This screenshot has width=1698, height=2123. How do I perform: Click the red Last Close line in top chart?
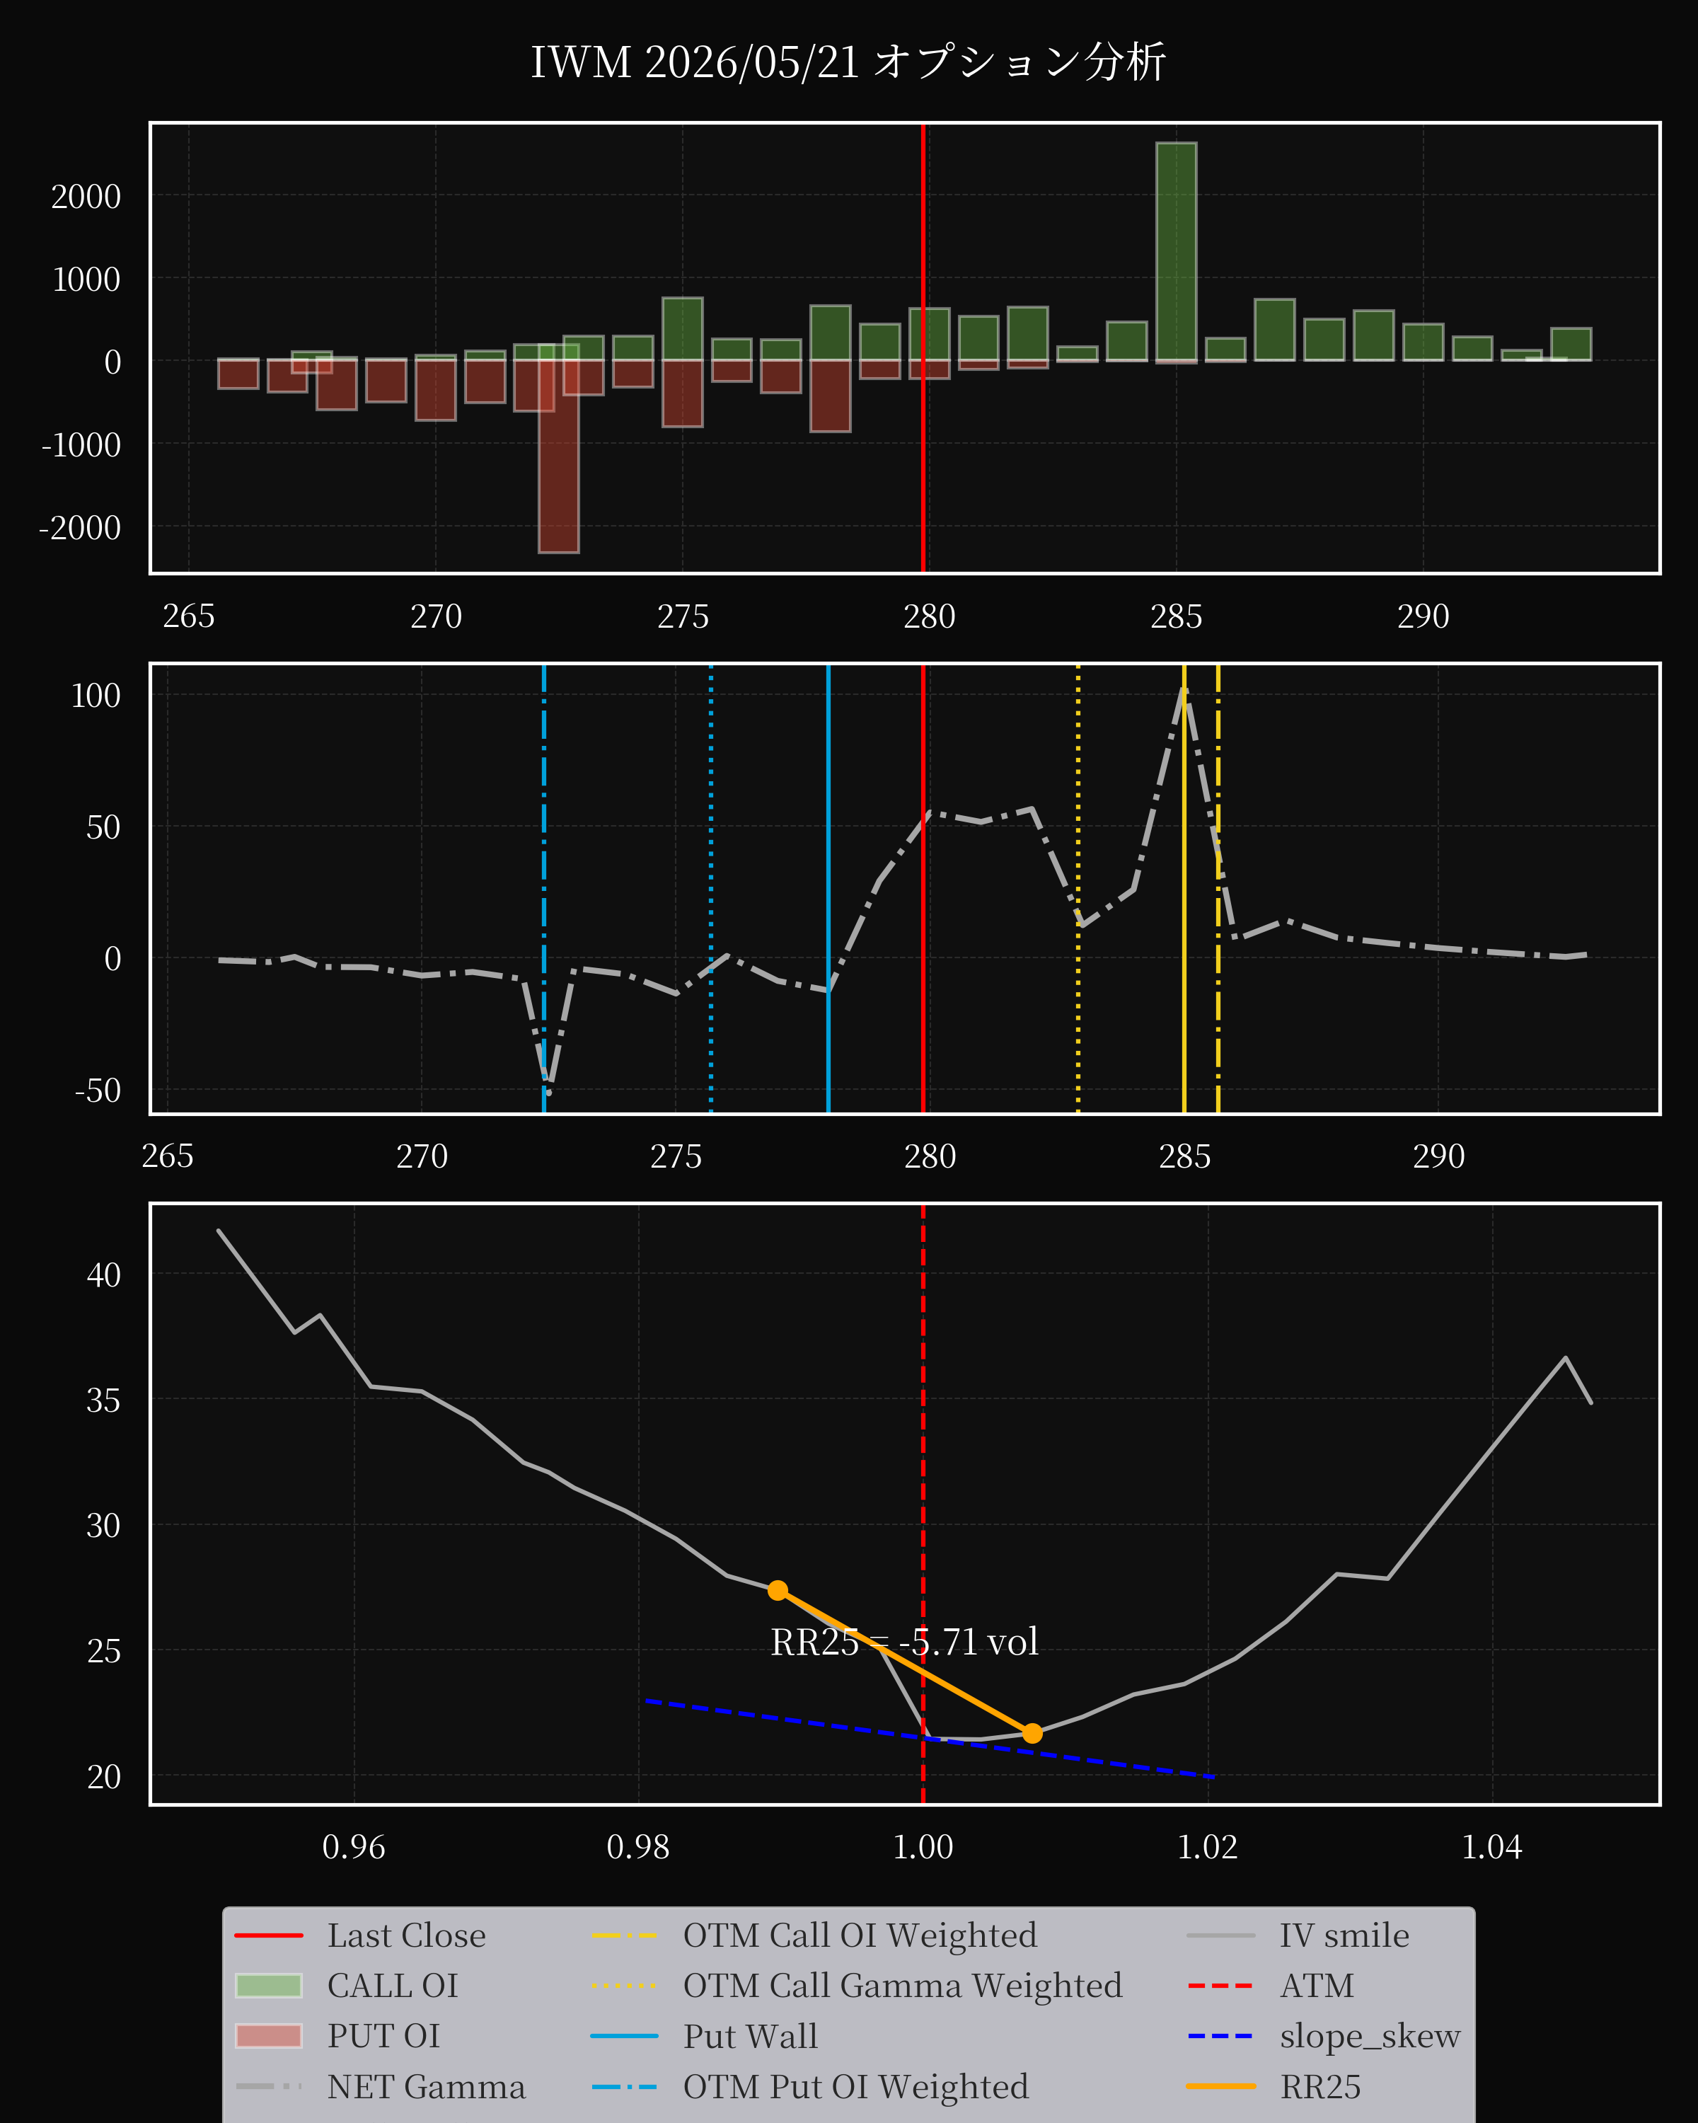(923, 347)
